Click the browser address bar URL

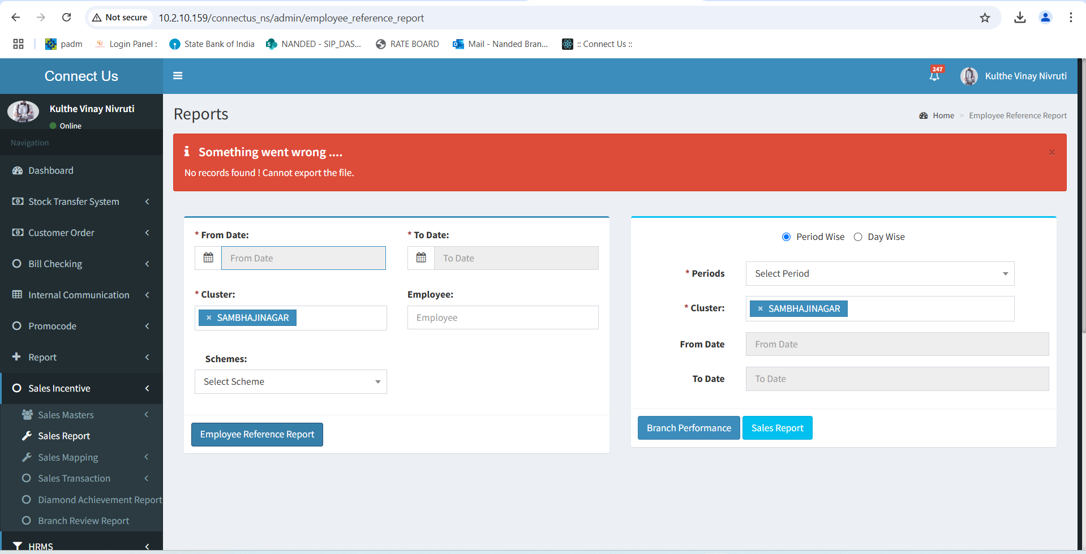291,18
